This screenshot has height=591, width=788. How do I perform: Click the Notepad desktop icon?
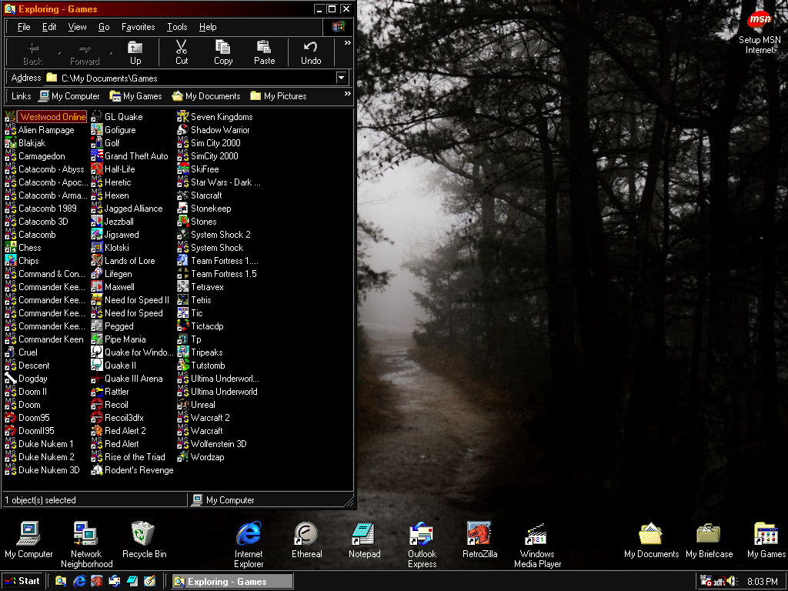364,539
